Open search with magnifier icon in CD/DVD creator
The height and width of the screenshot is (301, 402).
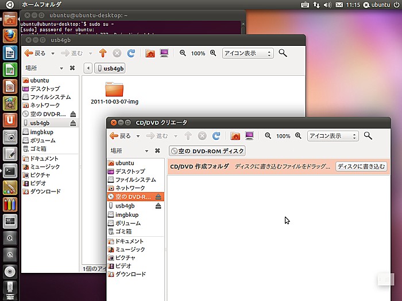(x=368, y=136)
